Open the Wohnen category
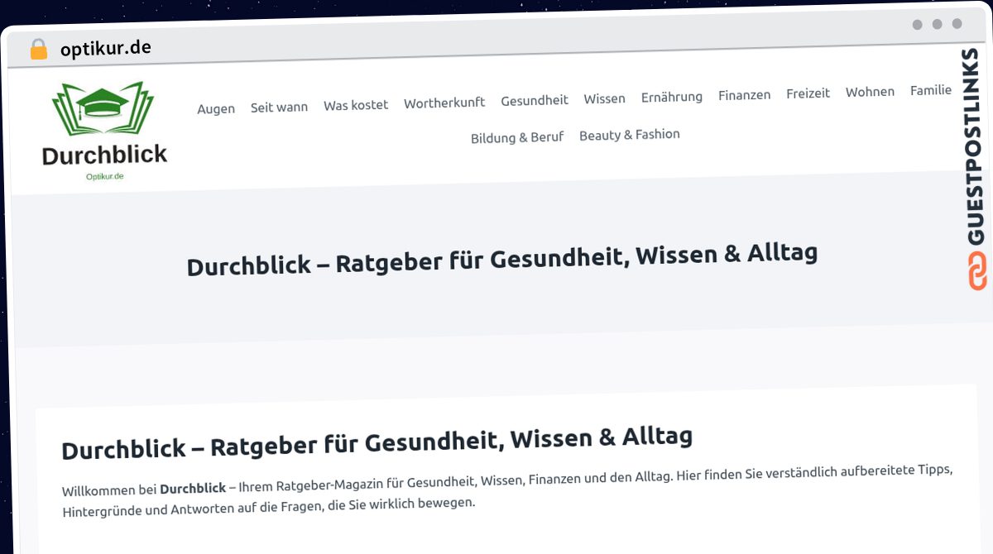Screen dimensions: 993x554 point(870,92)
